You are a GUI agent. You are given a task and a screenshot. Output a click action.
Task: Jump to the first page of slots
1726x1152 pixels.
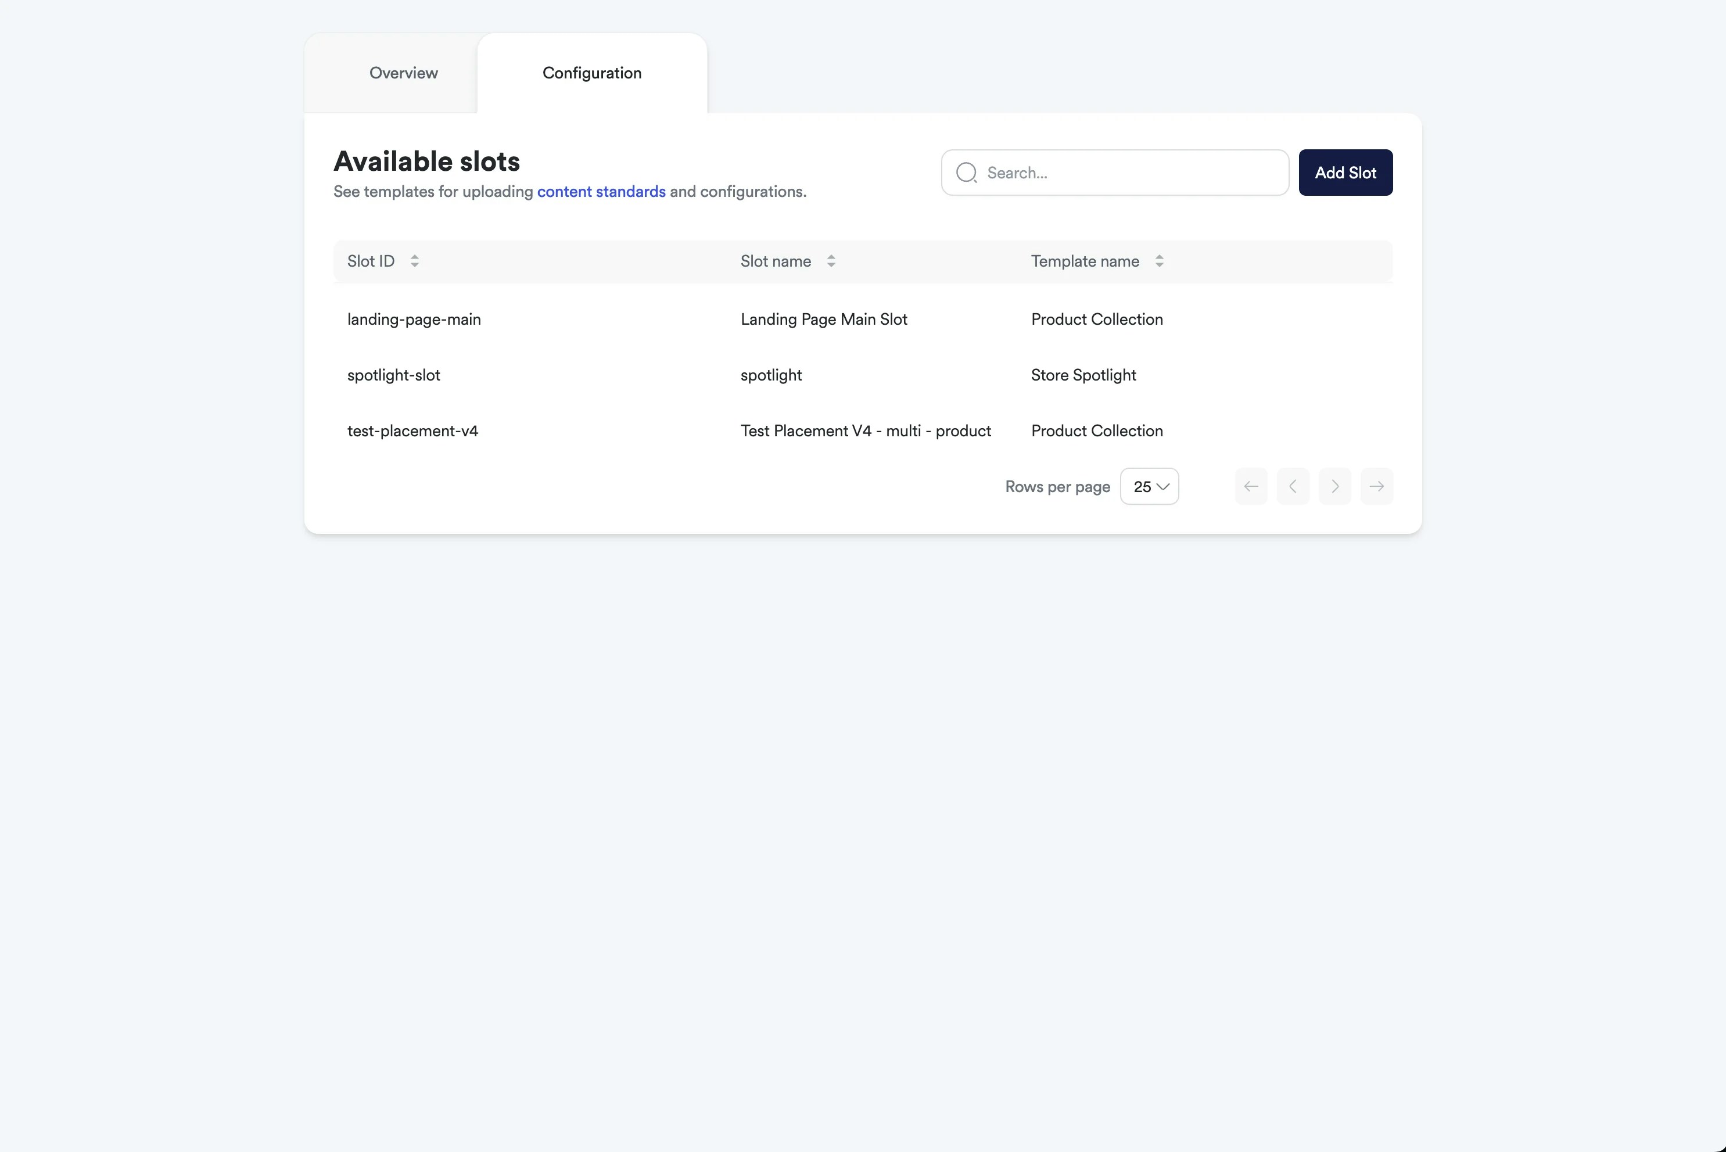point(1251,486)
